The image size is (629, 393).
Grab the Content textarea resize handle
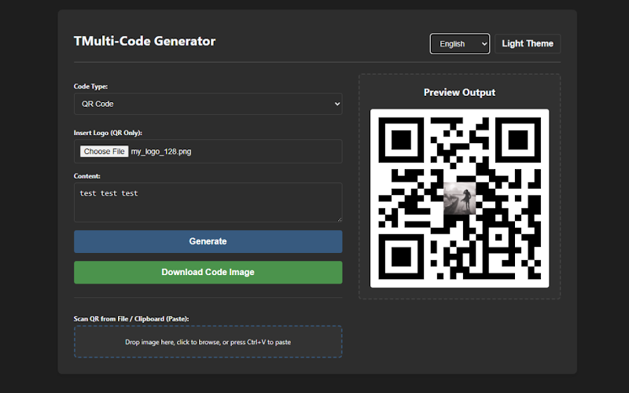click(x=340, y=219)
